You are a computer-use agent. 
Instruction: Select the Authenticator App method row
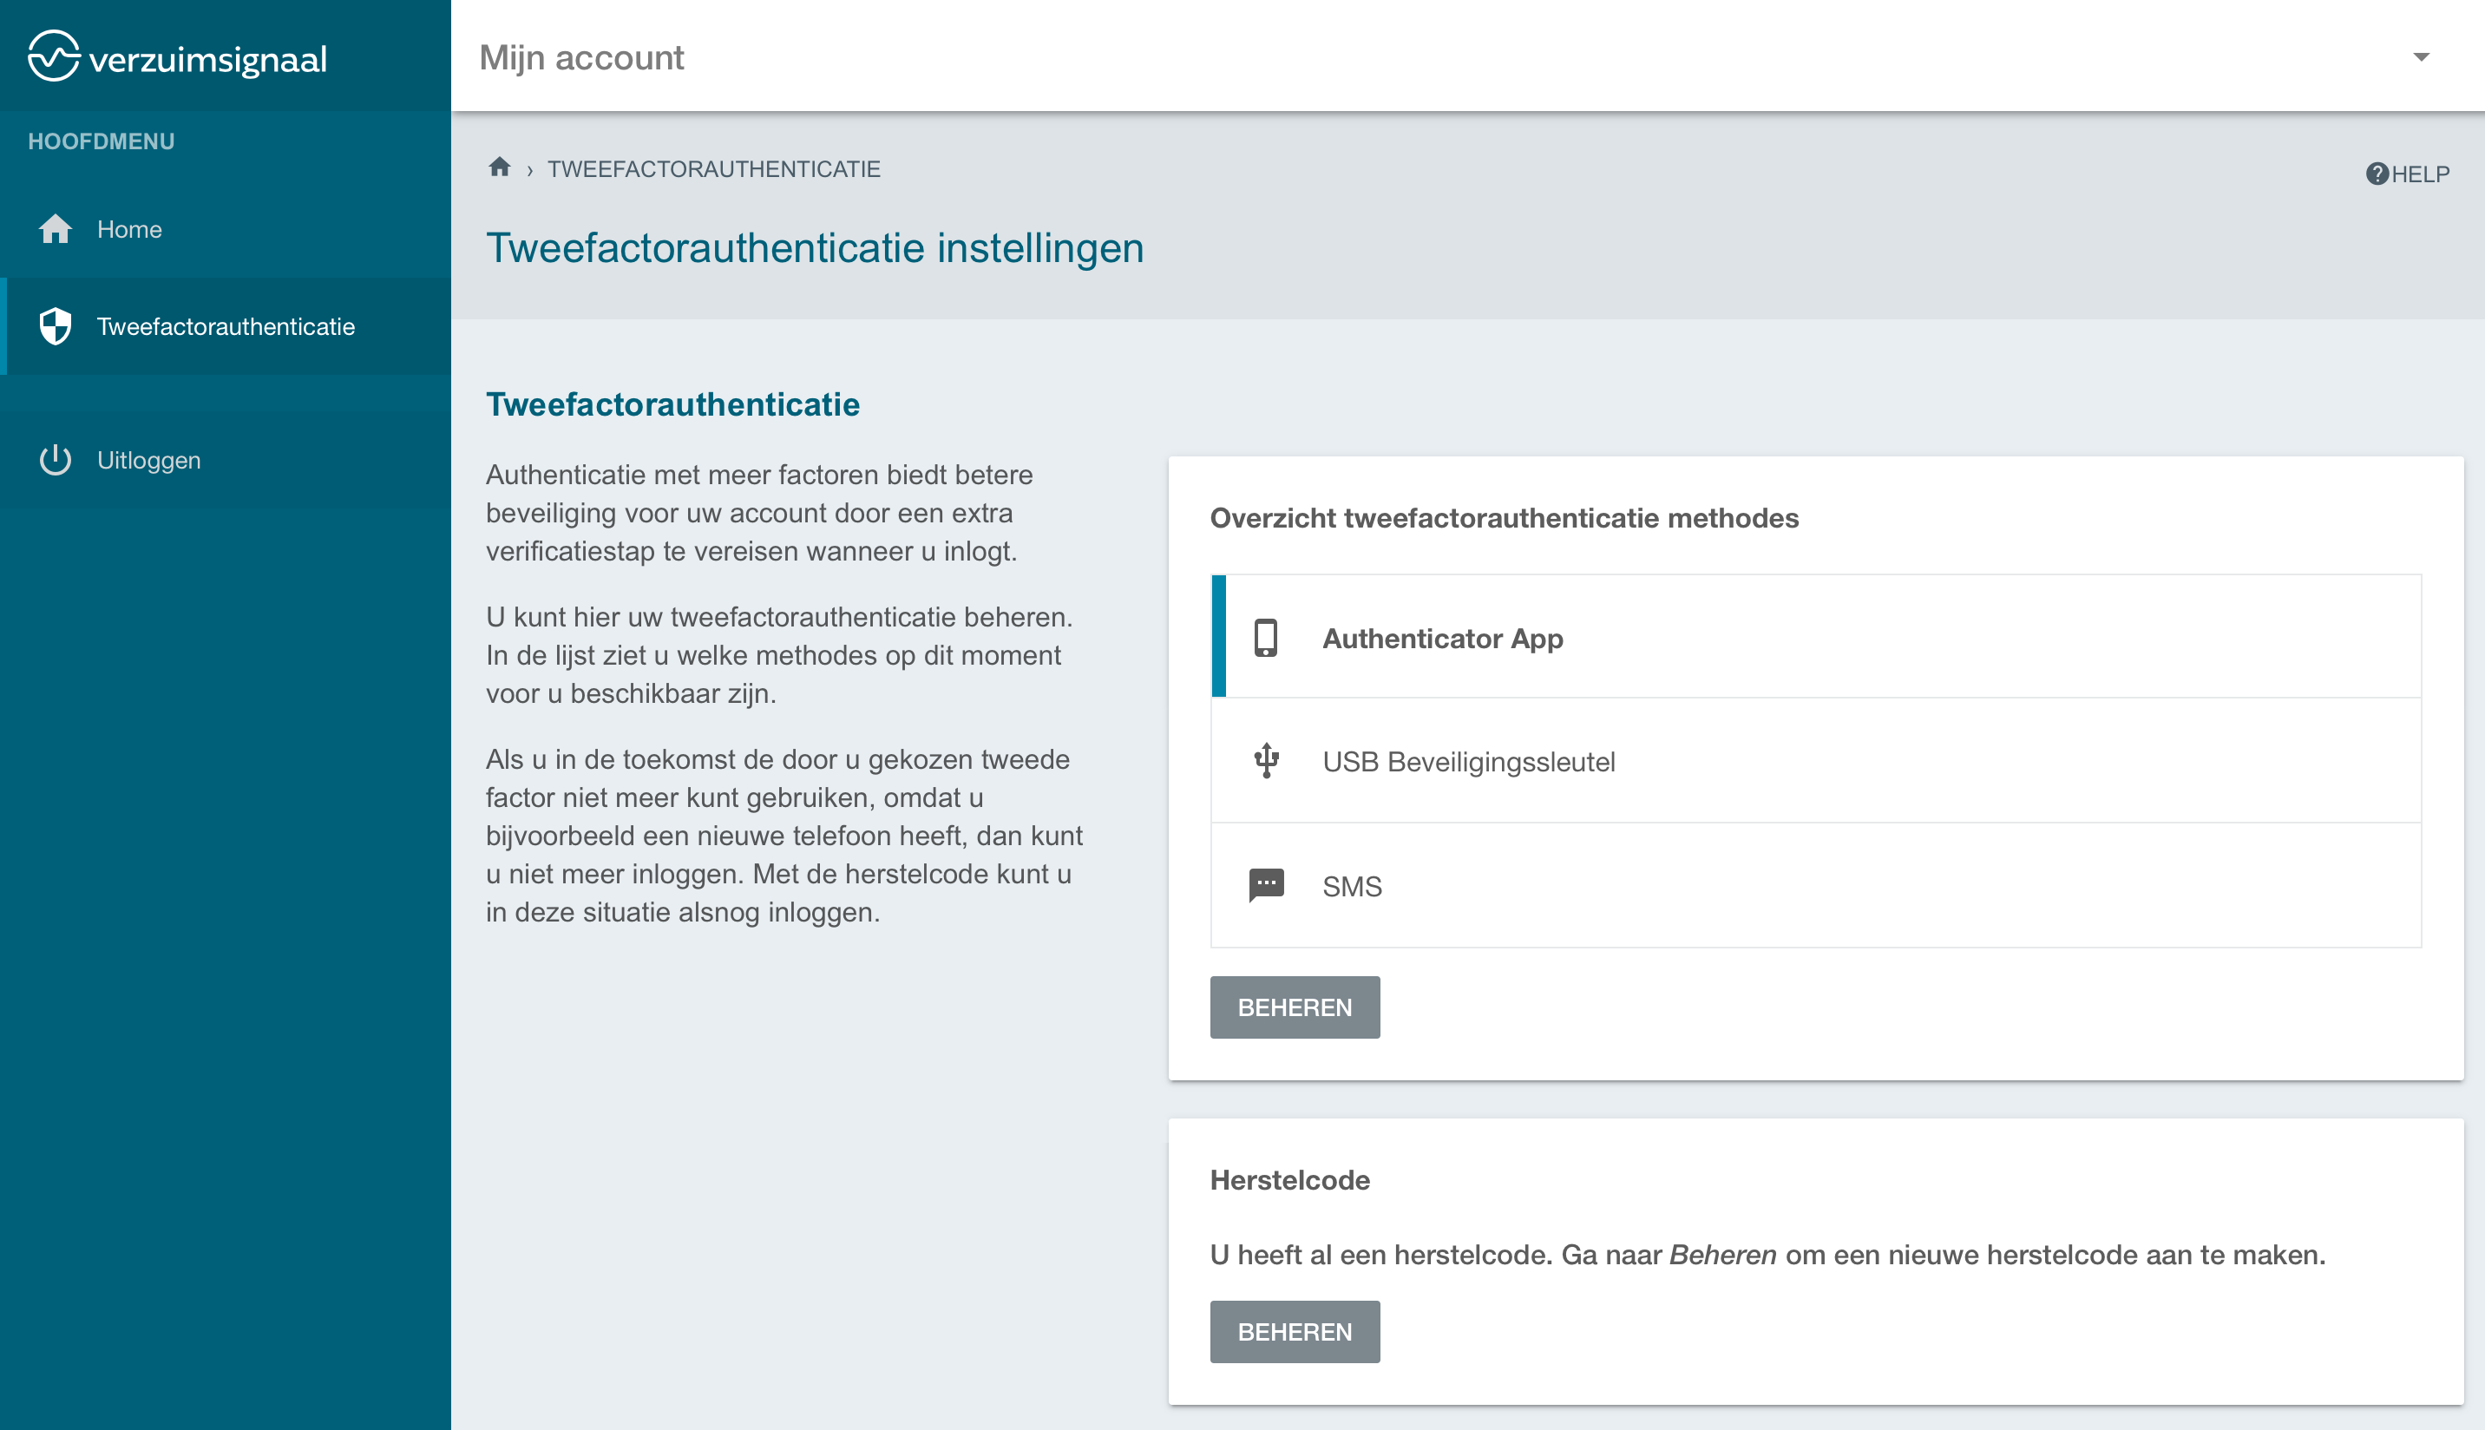(1816, 636)
